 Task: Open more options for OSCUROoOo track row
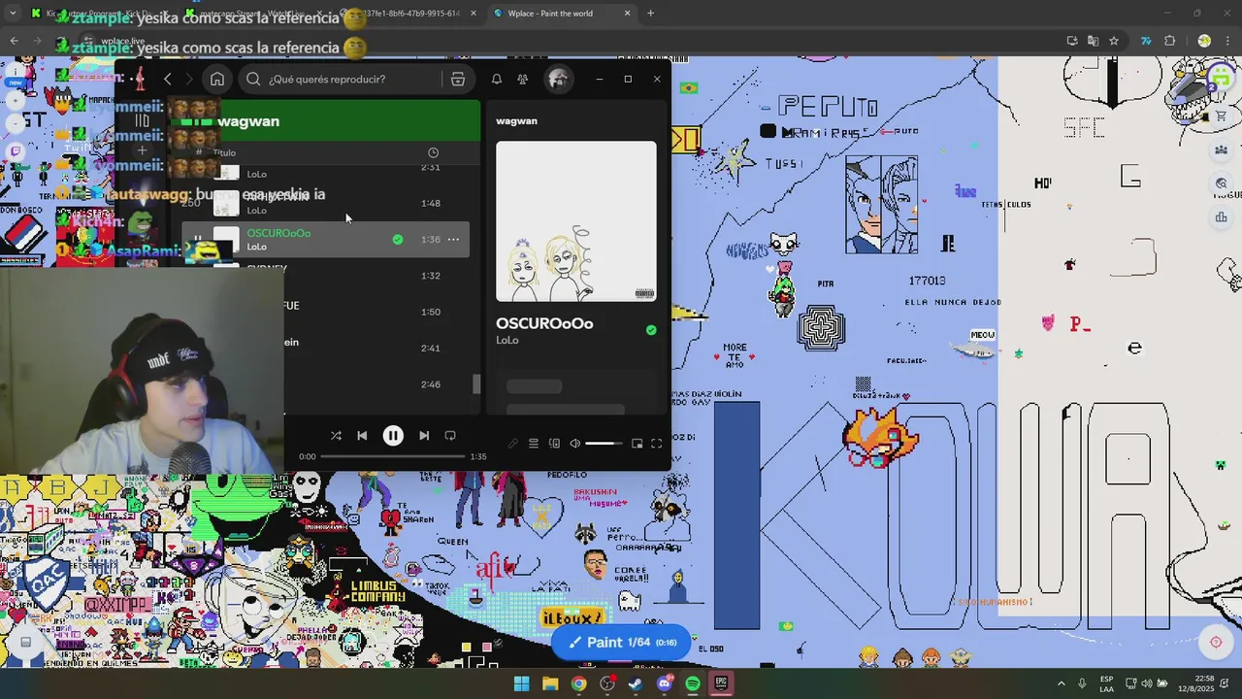pyautogui.click(x=453, y=240)
